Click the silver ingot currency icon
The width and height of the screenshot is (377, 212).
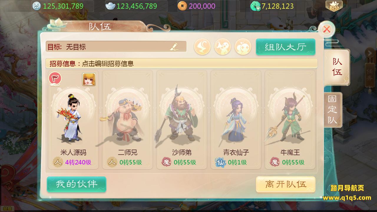pos(110,6)
